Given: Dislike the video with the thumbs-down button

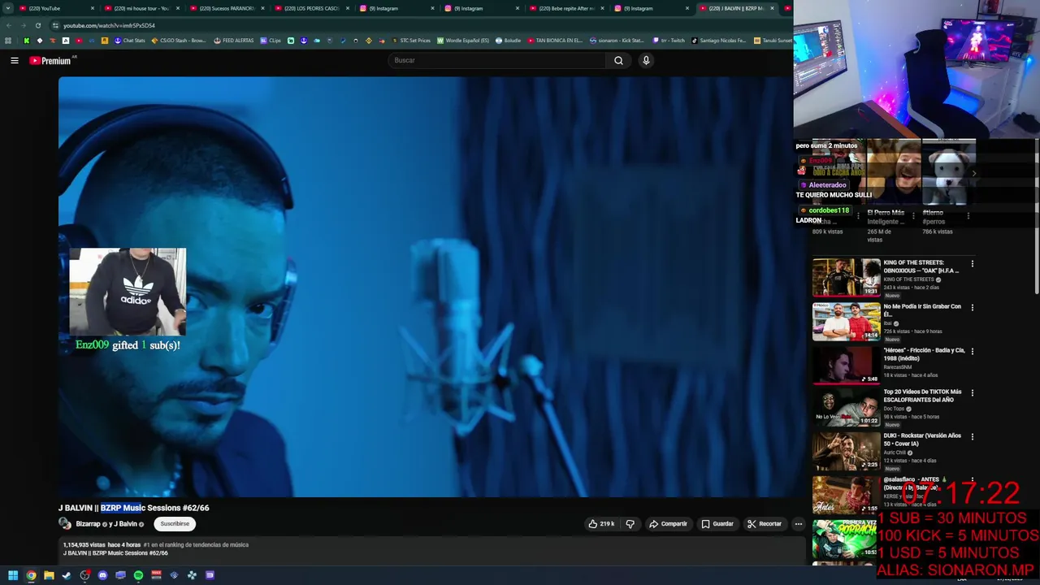Looking at the screenshot, I should [630, 524].
